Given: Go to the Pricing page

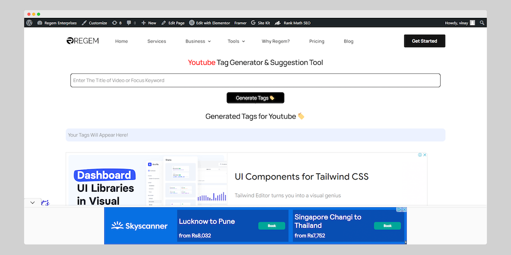Looking at the screenshot, I should tap(317, 41).
